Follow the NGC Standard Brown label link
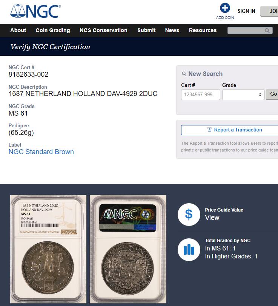Screen dimensions: 278x306 41,151
